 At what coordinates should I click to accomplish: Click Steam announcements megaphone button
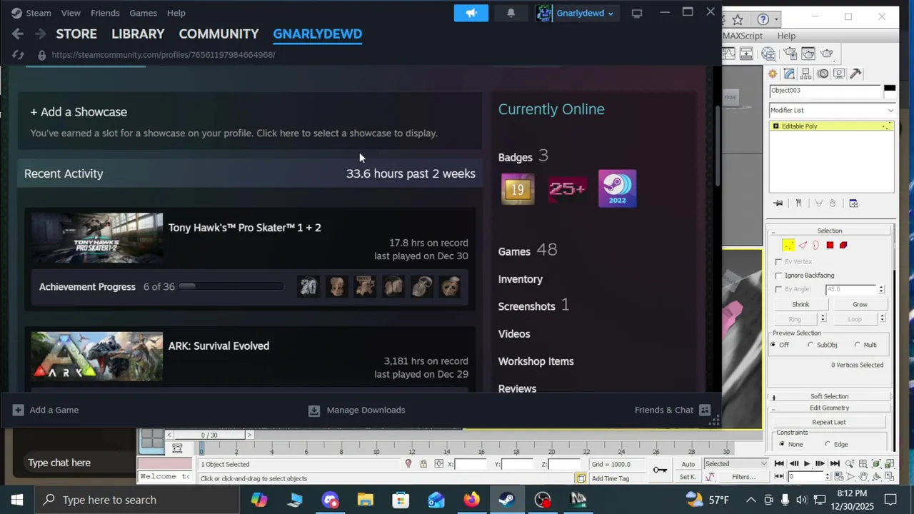coord(471,13)
